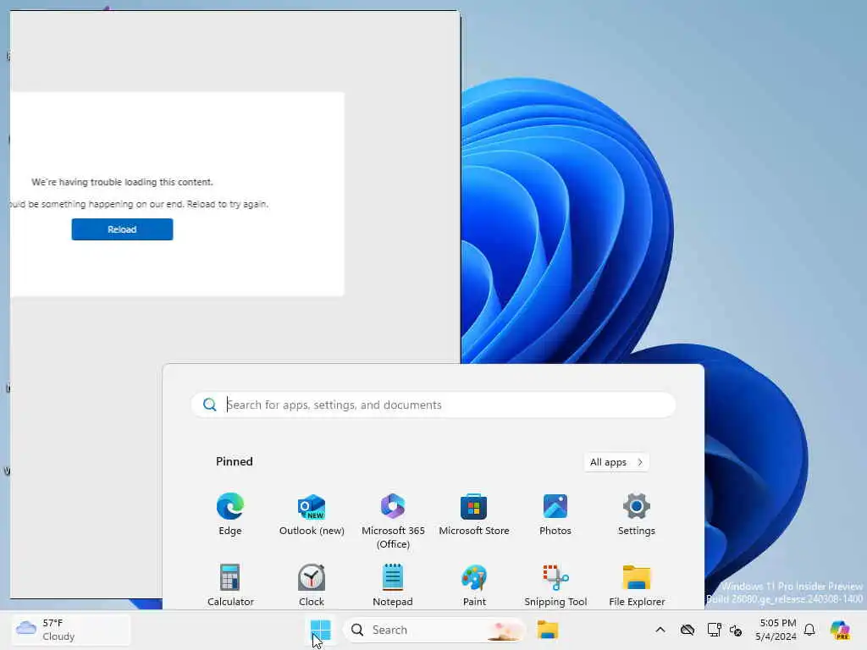Launch the Clock app
The height and width of the screenshot is (650, 867).
(x=312, y=586)
